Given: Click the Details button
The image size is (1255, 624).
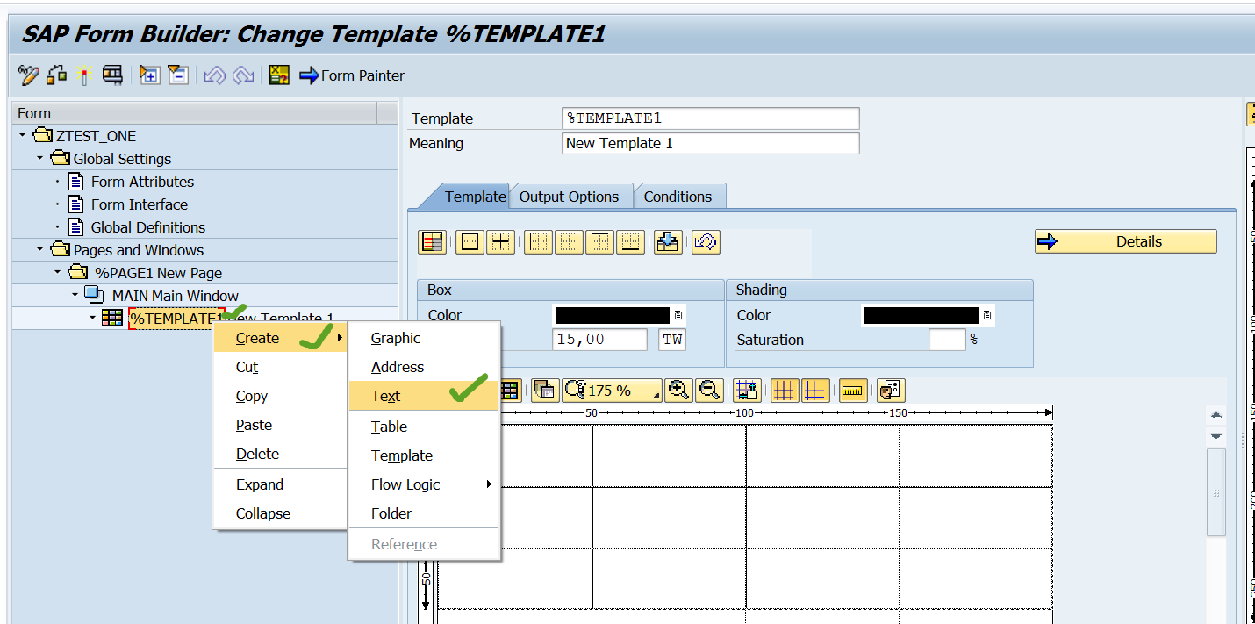Looking at the screenshot, I should pyautogui.click(x=1124, y=240).
